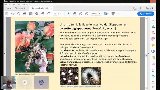
Task: Open the Modifica menu
Action: [x=12, y=4]
